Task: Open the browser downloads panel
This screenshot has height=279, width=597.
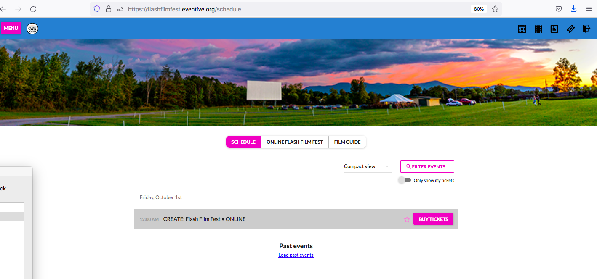Action: pos(573,9)
